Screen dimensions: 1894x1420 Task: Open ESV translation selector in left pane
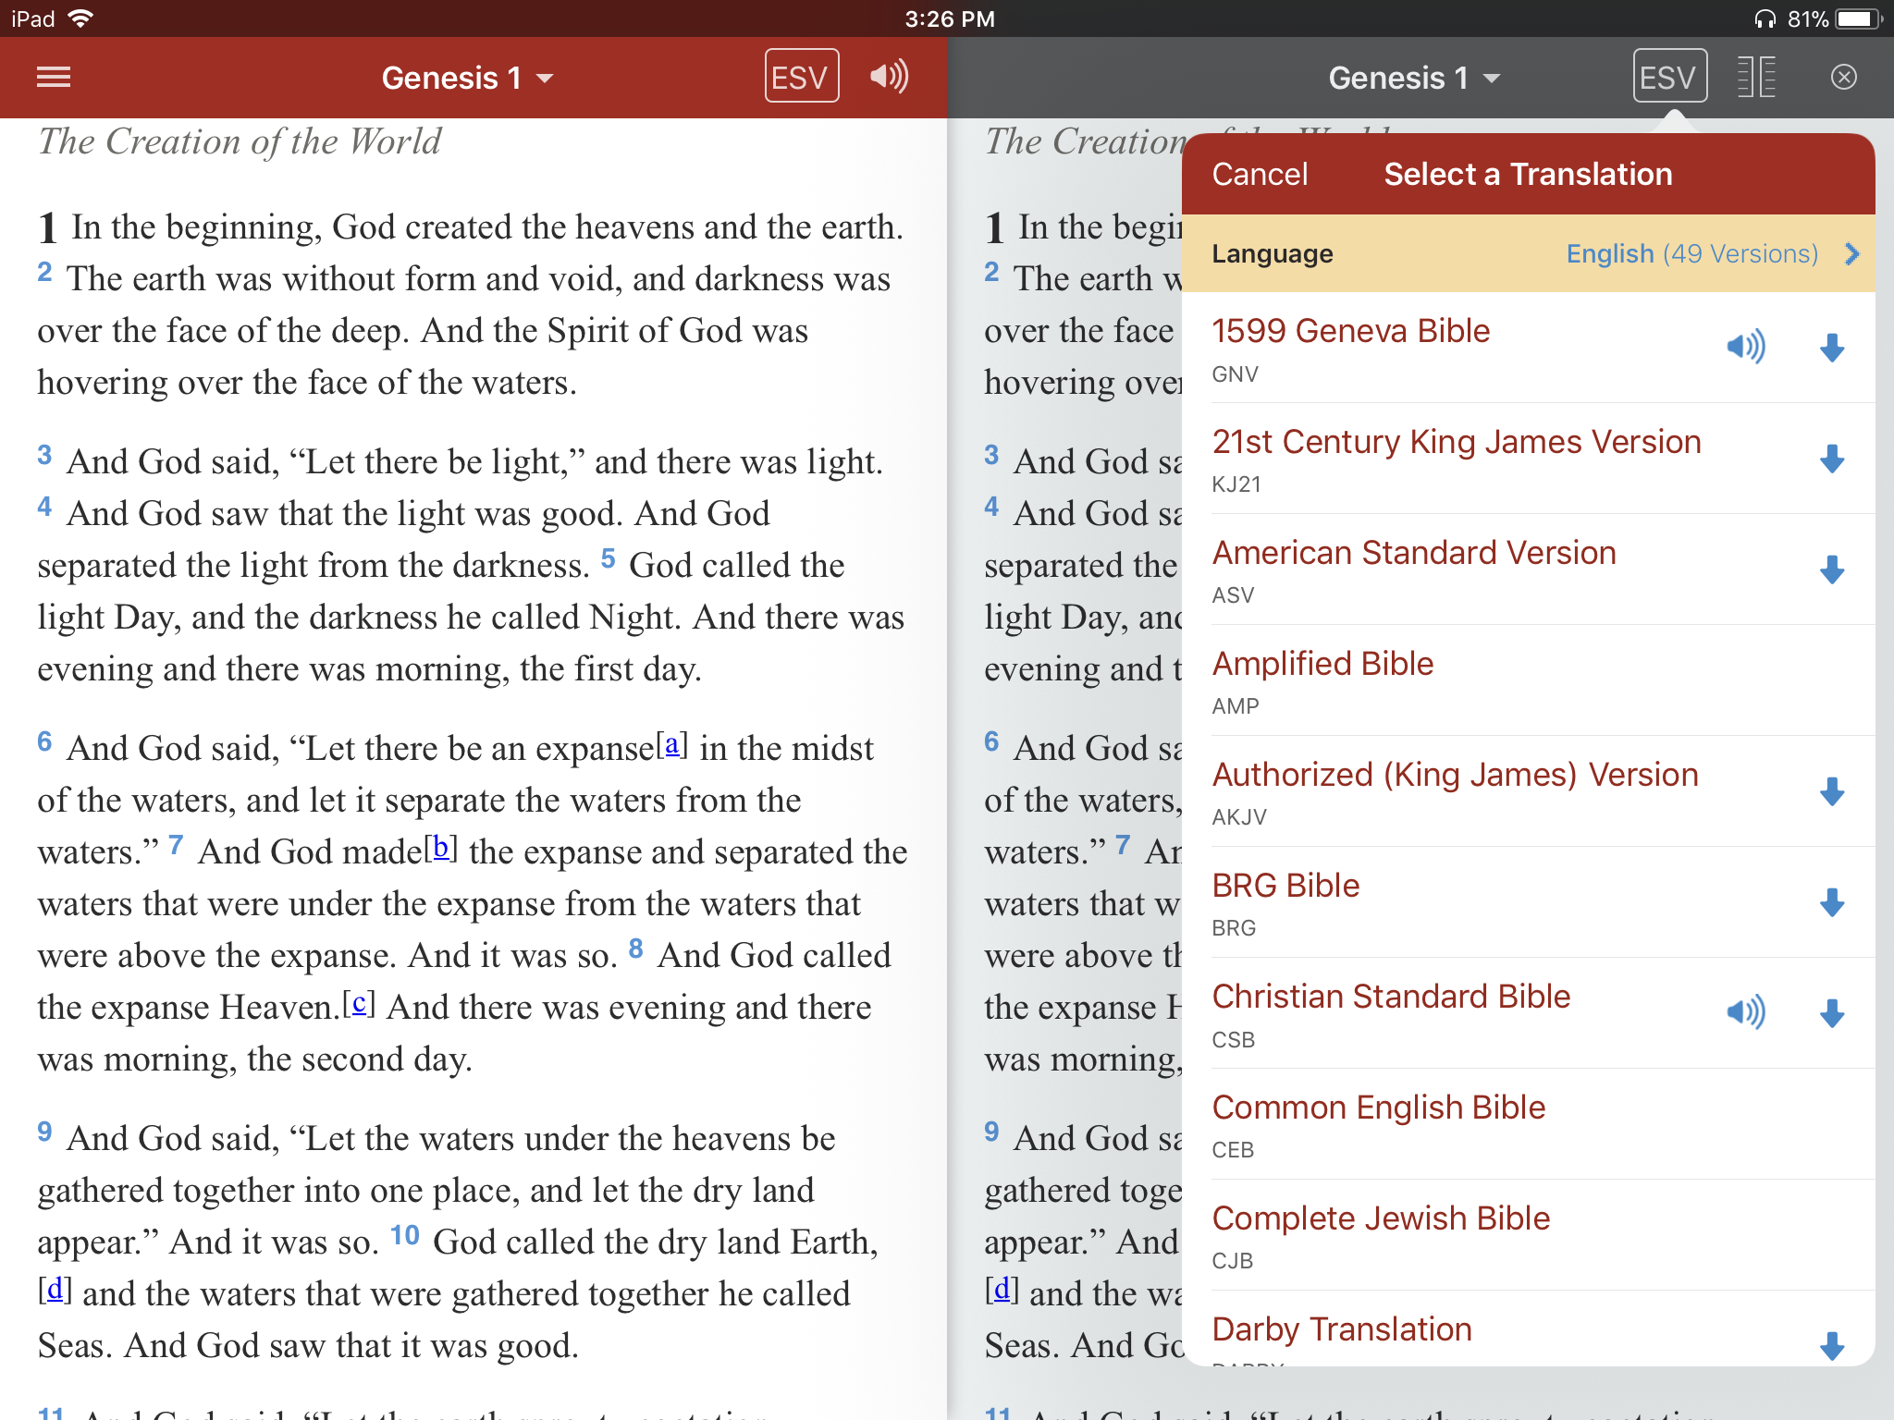click(x=801, y=77)
